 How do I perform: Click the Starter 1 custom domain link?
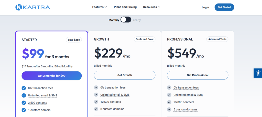(x=39, y=110)
